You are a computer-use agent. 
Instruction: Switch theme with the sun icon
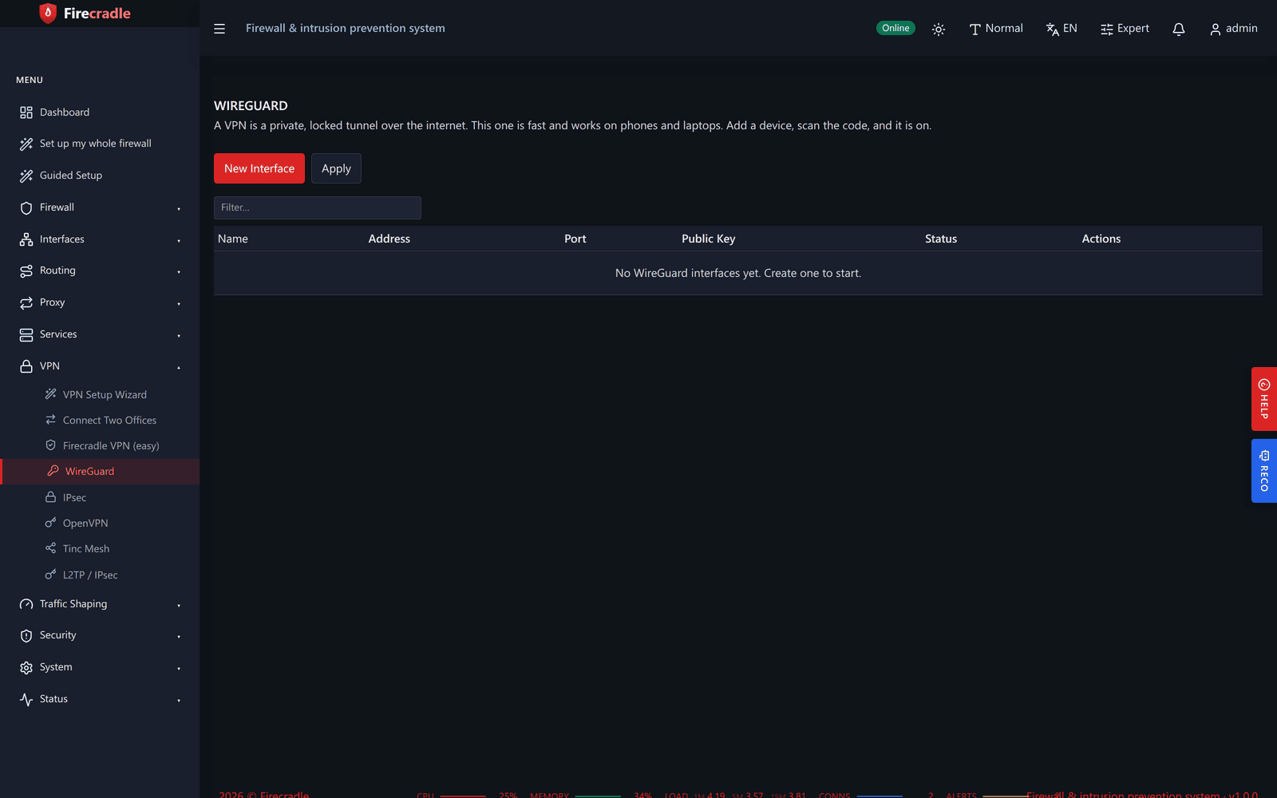coord(939,29)
